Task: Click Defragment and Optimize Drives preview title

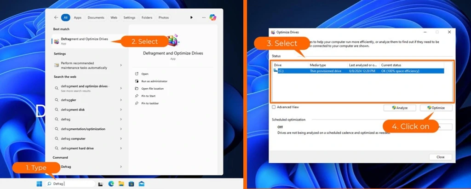Action: [173, 53]
